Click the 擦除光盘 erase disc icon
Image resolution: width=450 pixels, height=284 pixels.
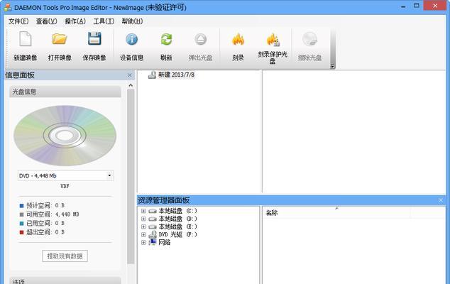pyautogui.click(x=309, y=39)
